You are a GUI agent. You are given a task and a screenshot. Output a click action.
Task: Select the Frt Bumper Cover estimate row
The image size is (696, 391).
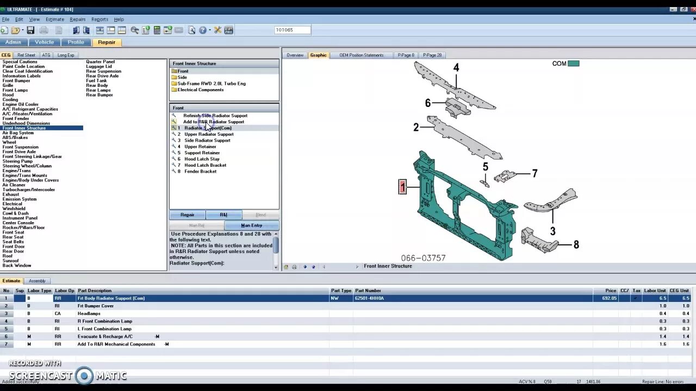coord(348,306)
